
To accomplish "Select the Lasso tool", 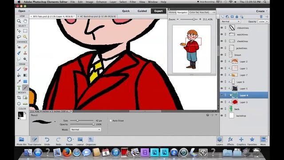I will 19,37.
